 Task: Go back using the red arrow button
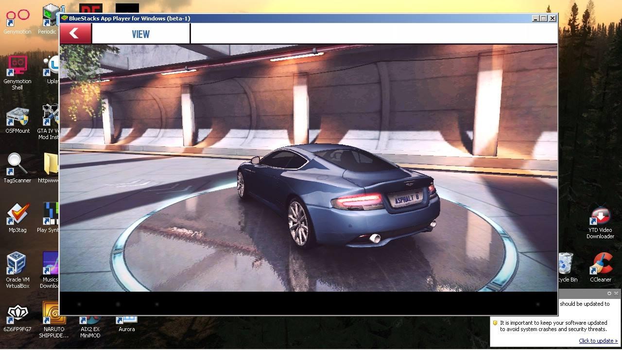(75, 33)
